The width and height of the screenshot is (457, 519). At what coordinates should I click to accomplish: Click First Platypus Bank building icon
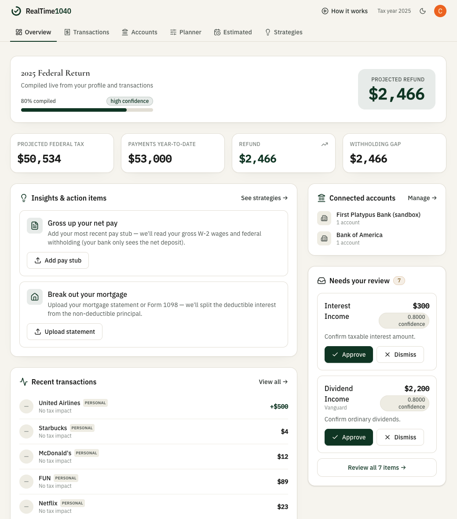324,218
